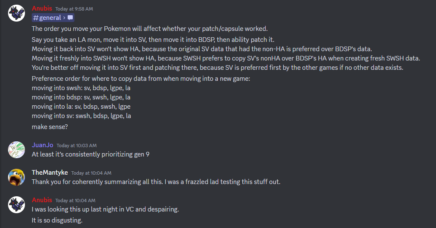Image resolution: width=436 pixels, height=228 pixels.
Task: Open the general channel mention link
Action: click(50, 18)
